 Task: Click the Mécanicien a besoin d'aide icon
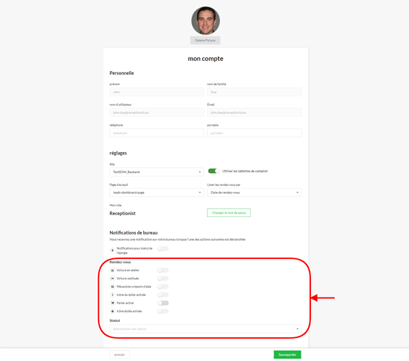pyautogui.click(x=112, y=287)
